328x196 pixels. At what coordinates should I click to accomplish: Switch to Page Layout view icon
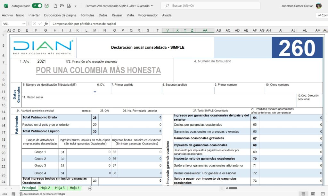[313, 194]
